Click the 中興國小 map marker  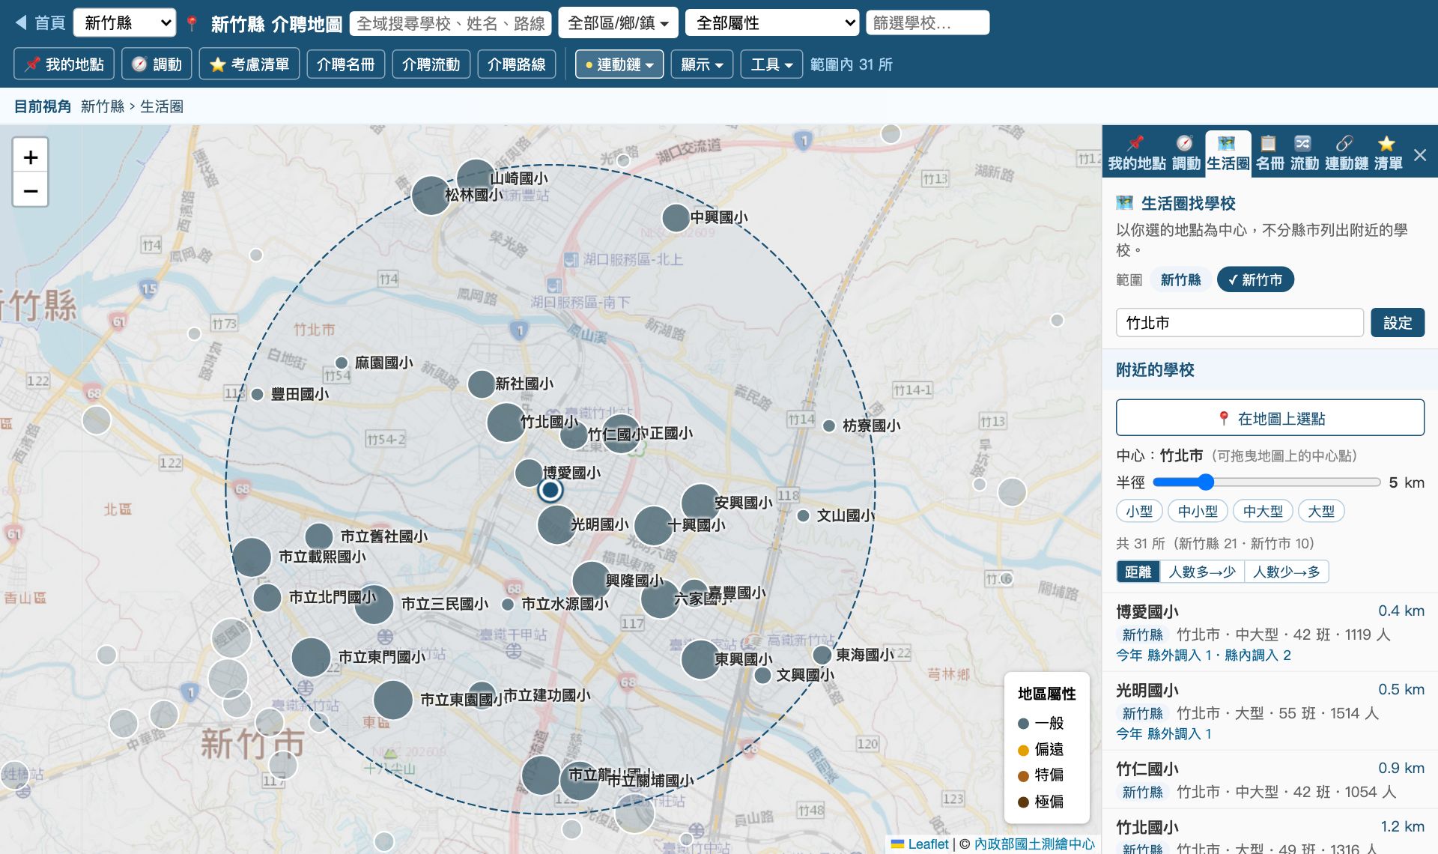676,218
